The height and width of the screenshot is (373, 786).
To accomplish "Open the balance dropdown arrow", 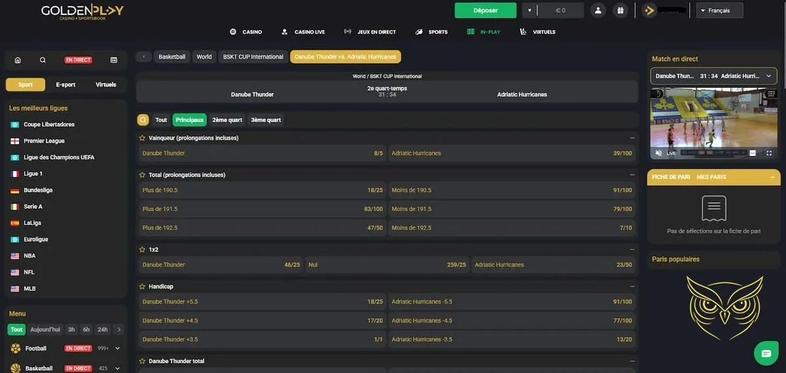I will pos(529,10).
